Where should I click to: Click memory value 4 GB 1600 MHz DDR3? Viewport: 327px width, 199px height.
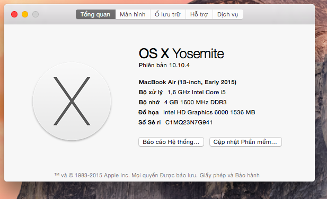[195, 102]
